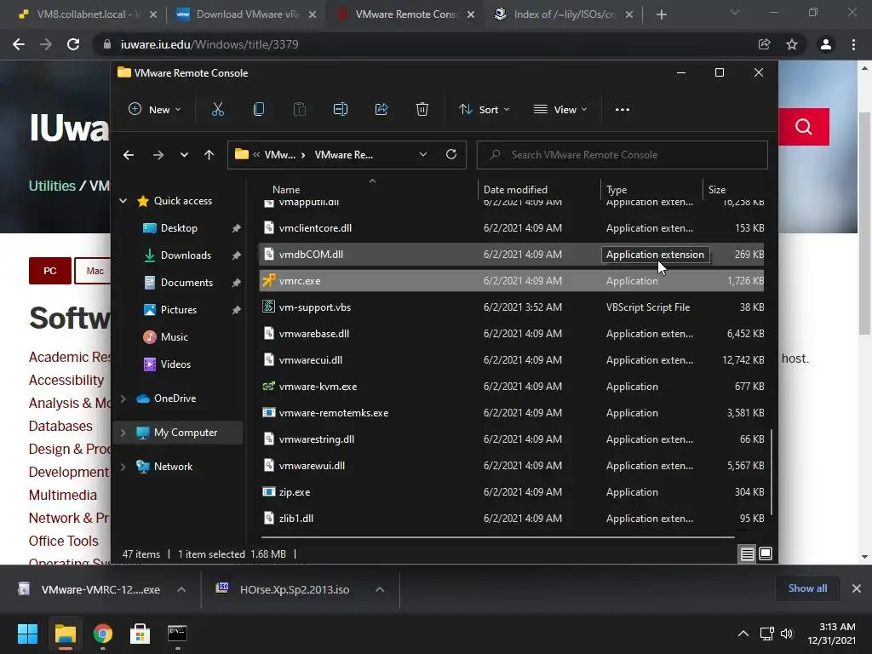Click the file list vertical scrollbar
The image size is (872, 654).
[772, 473]
